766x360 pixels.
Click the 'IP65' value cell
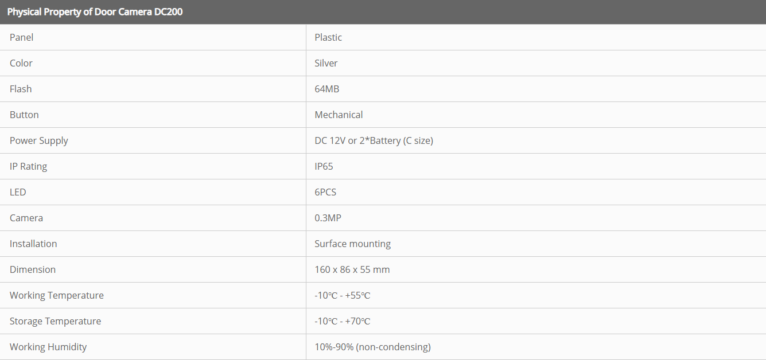point(324,166)
